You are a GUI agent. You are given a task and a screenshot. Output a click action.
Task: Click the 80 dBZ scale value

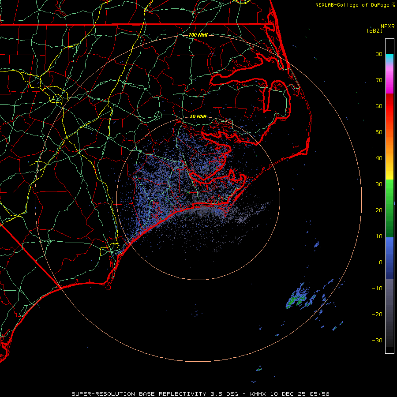[x=379, y=54]
